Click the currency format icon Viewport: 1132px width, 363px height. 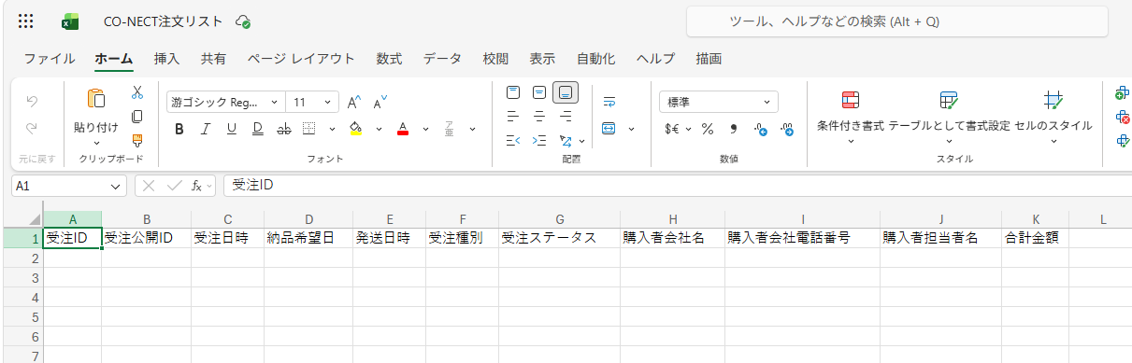672,129
